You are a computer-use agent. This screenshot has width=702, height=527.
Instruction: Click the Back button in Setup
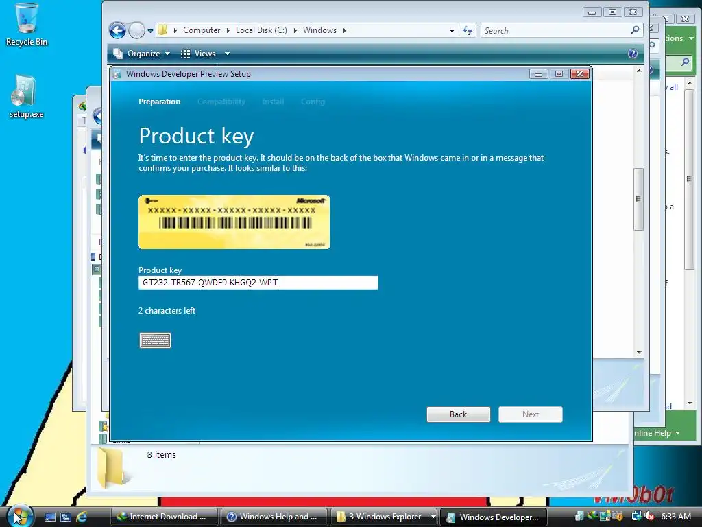coord(459,414)
